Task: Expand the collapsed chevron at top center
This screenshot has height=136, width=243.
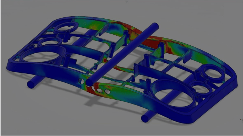Action: pyautogui.click(x=127, y=1)
